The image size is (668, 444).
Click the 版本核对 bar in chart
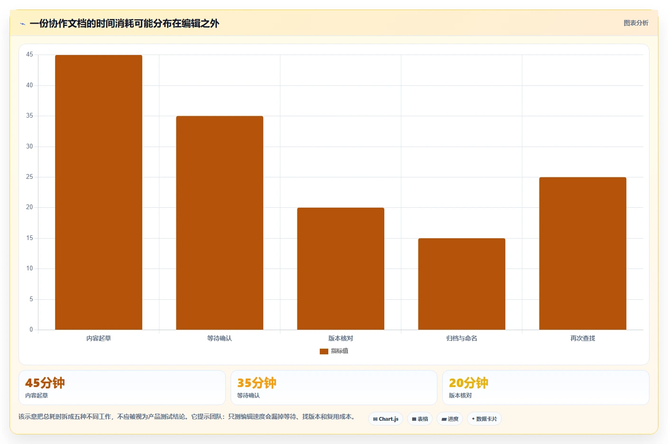tap(341, 268)
